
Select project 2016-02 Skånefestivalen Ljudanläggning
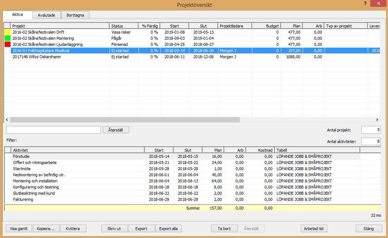click(47, 45)
